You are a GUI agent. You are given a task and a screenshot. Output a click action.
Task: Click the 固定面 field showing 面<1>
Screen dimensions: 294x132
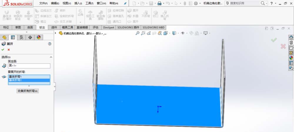point(29,66)
